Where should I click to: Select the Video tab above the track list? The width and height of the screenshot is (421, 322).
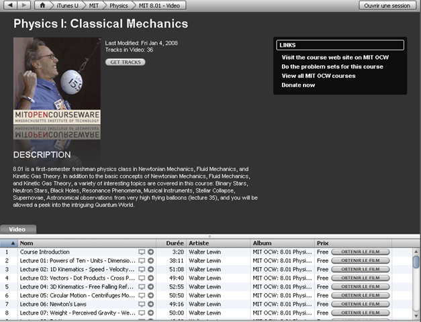coord(17,229)
